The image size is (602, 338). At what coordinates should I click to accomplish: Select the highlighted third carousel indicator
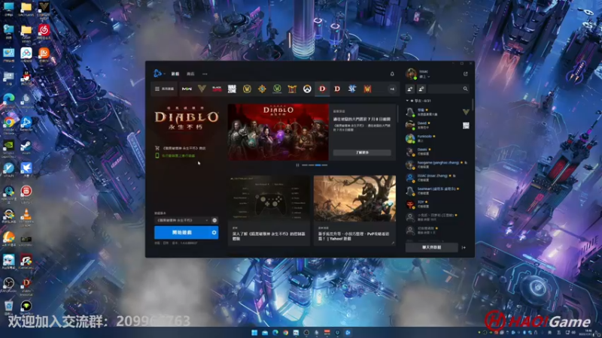[x=318, y=165]
